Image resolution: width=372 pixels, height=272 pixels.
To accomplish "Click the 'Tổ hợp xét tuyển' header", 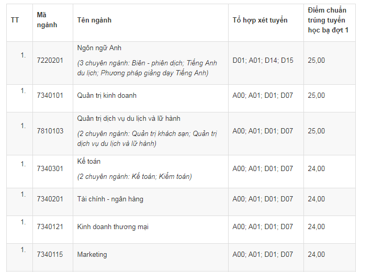I will click(x=260, y=20).
